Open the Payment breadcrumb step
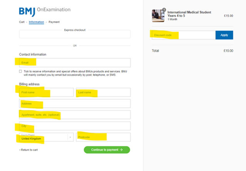The height and width of the screenshot is (171, 246). coord(54,22)
